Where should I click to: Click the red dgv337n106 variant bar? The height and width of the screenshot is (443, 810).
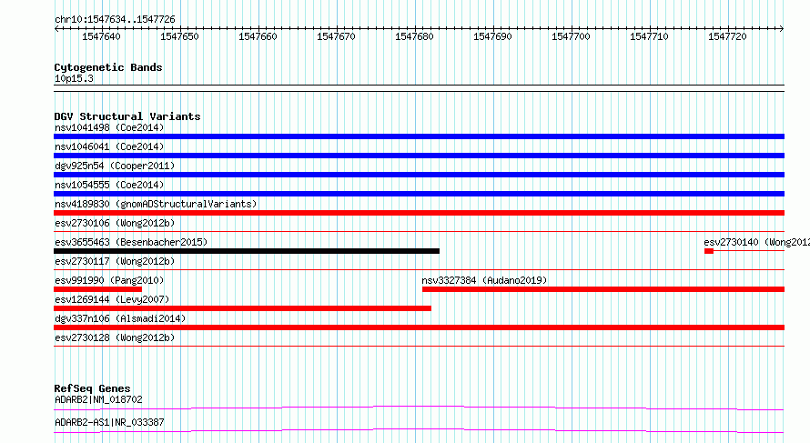coord(419,327)
